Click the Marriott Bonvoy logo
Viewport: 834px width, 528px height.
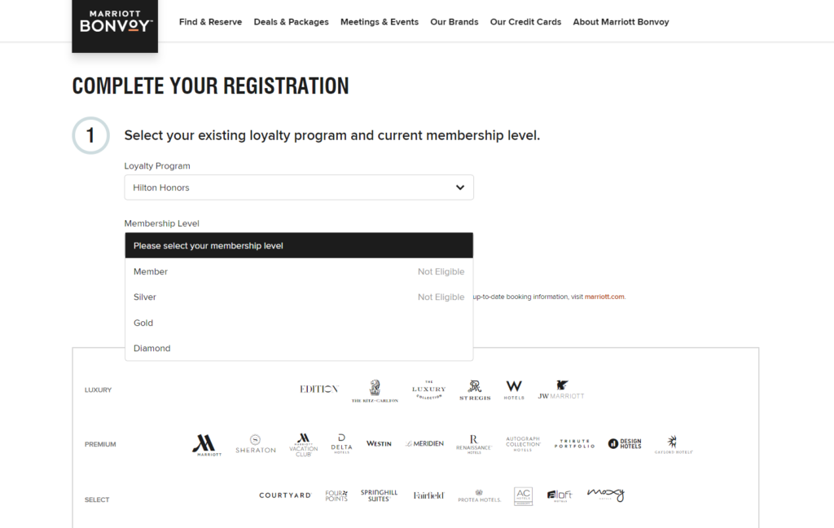point(115,22)
